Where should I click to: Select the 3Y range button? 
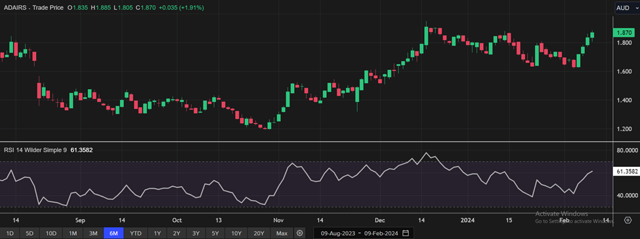coord(196,233)
